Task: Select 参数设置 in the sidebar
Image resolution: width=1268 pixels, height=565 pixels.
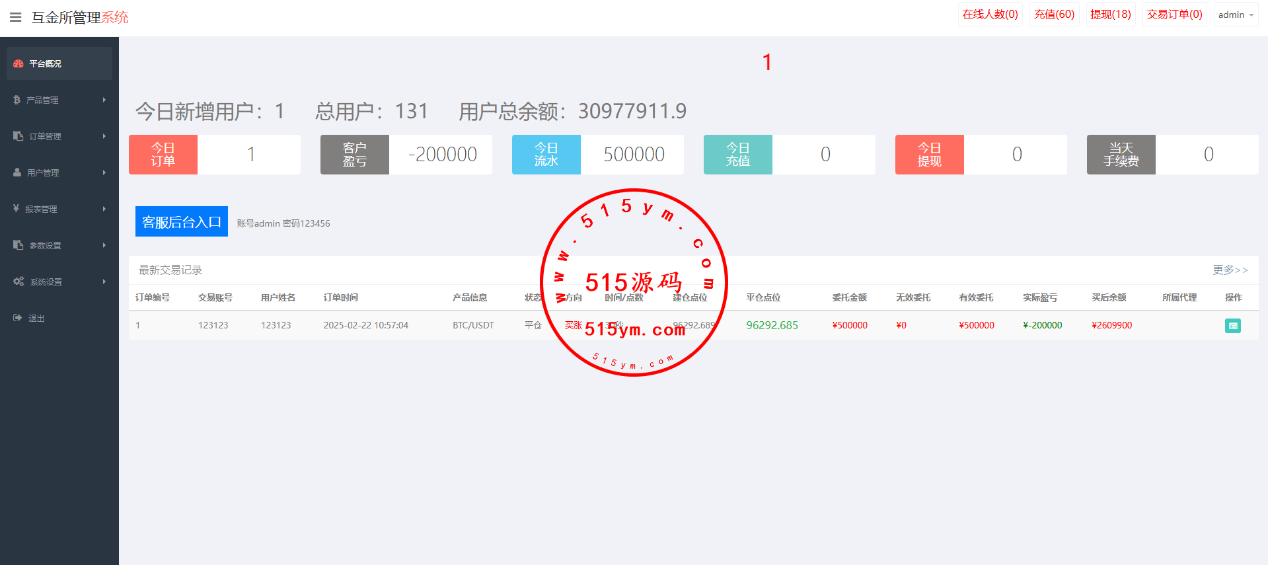Action: click(x=45, y=245)
